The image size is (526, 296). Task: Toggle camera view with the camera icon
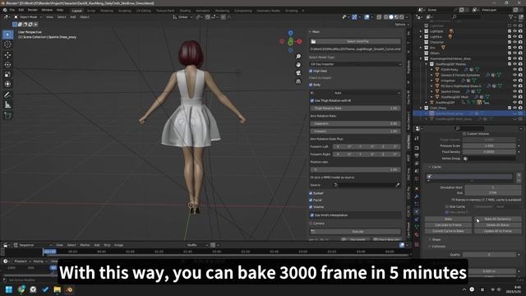298,73
